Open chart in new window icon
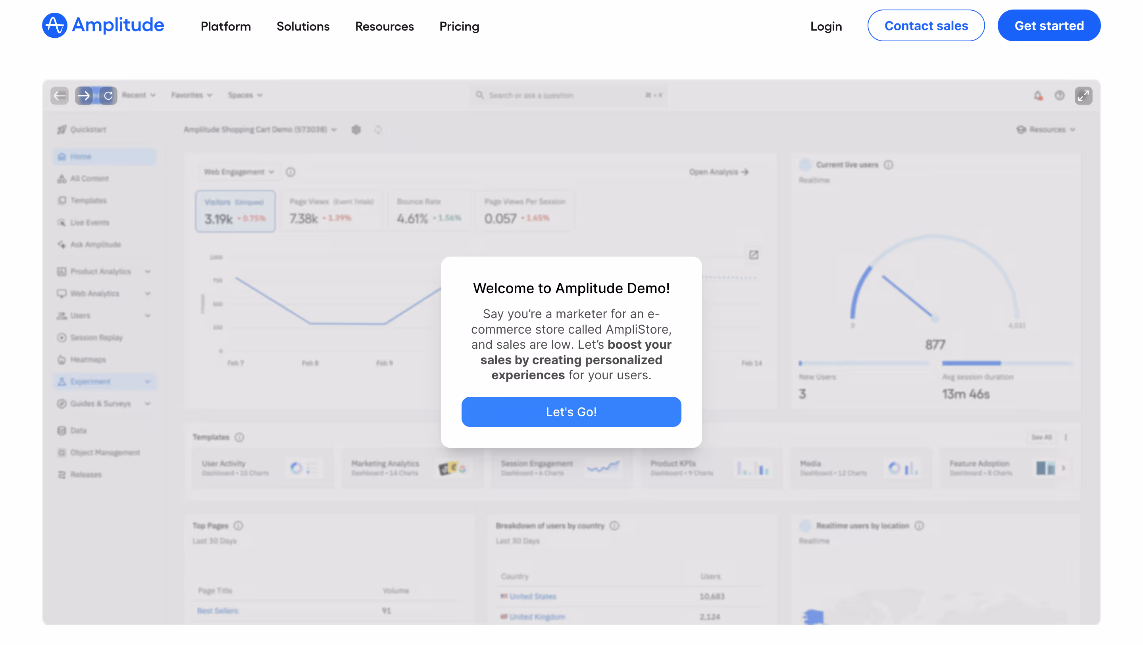 pyautogui.click(x=753, y=255)
